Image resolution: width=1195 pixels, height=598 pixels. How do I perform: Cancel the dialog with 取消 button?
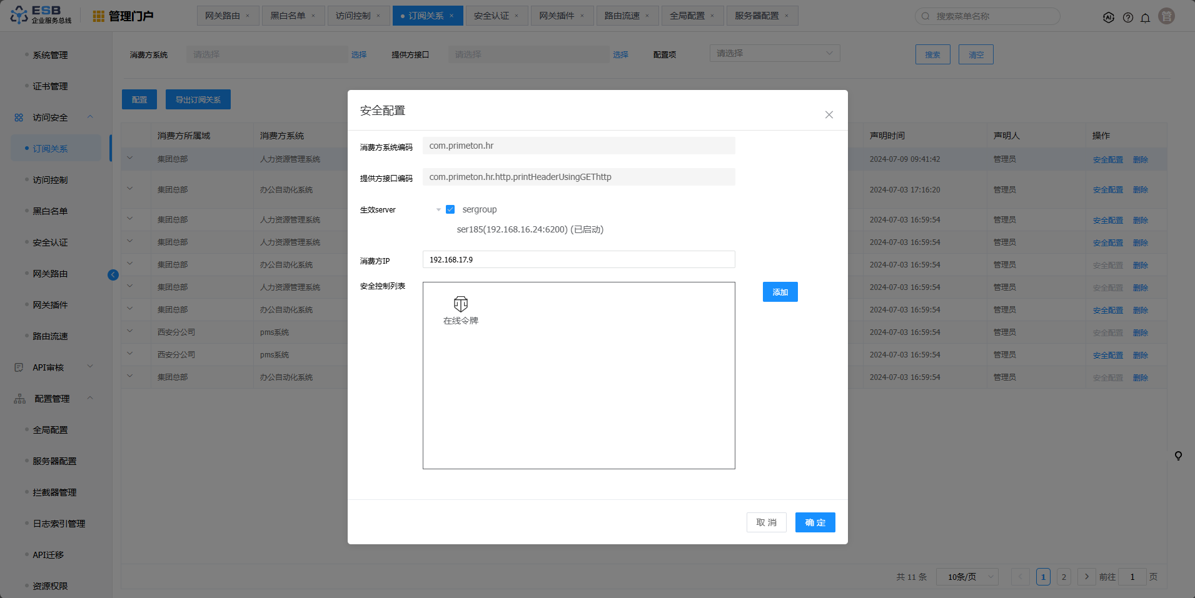[766, 522]
